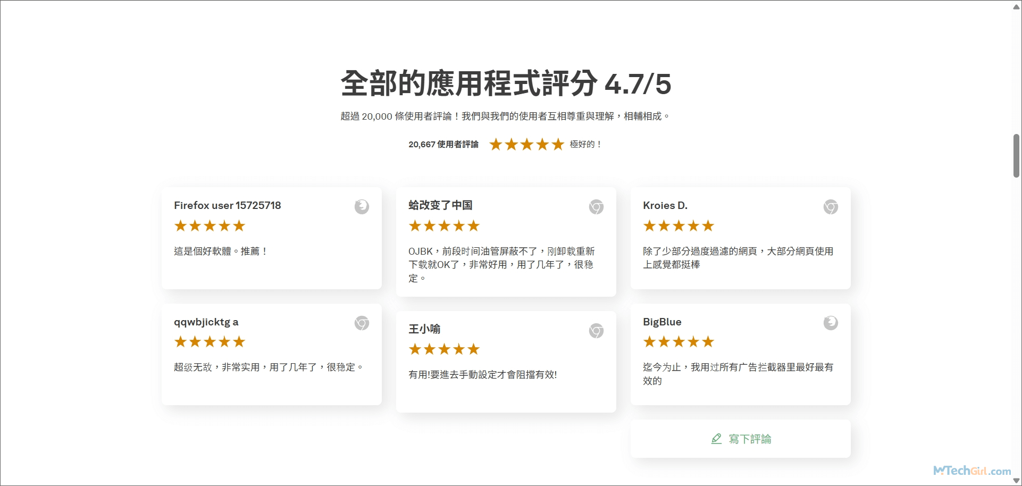
Task: Click the last star on BigBlue's rating
Action: [708, 341]
